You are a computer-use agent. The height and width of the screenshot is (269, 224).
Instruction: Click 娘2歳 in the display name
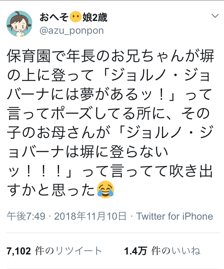pyautogui.click(x=95, y=17)
